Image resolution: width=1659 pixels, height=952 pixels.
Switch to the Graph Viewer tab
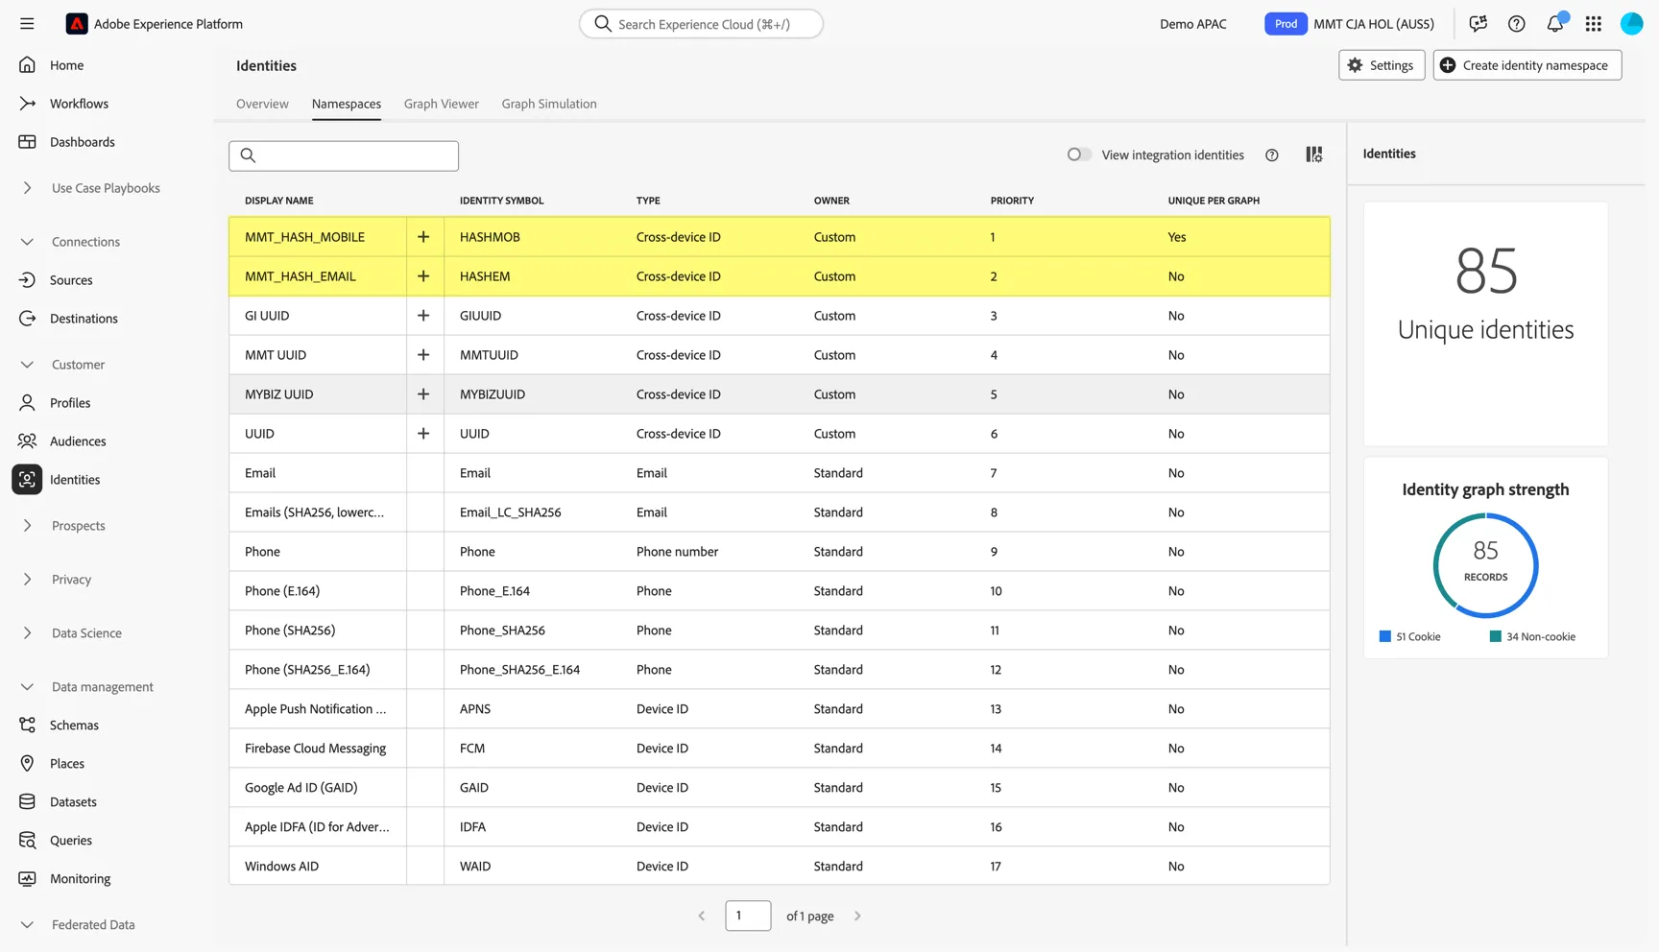(x=442, y=104)
